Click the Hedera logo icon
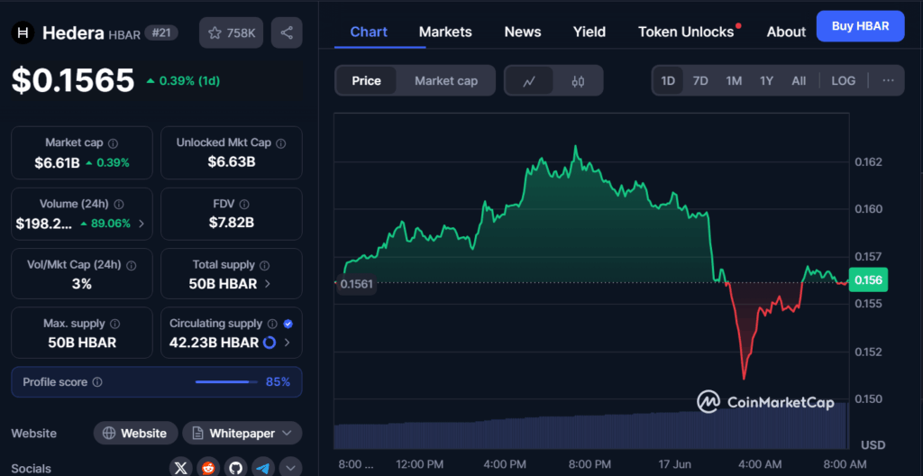The height and width of the screenshot is (476, 923). [x=23, y=33]
